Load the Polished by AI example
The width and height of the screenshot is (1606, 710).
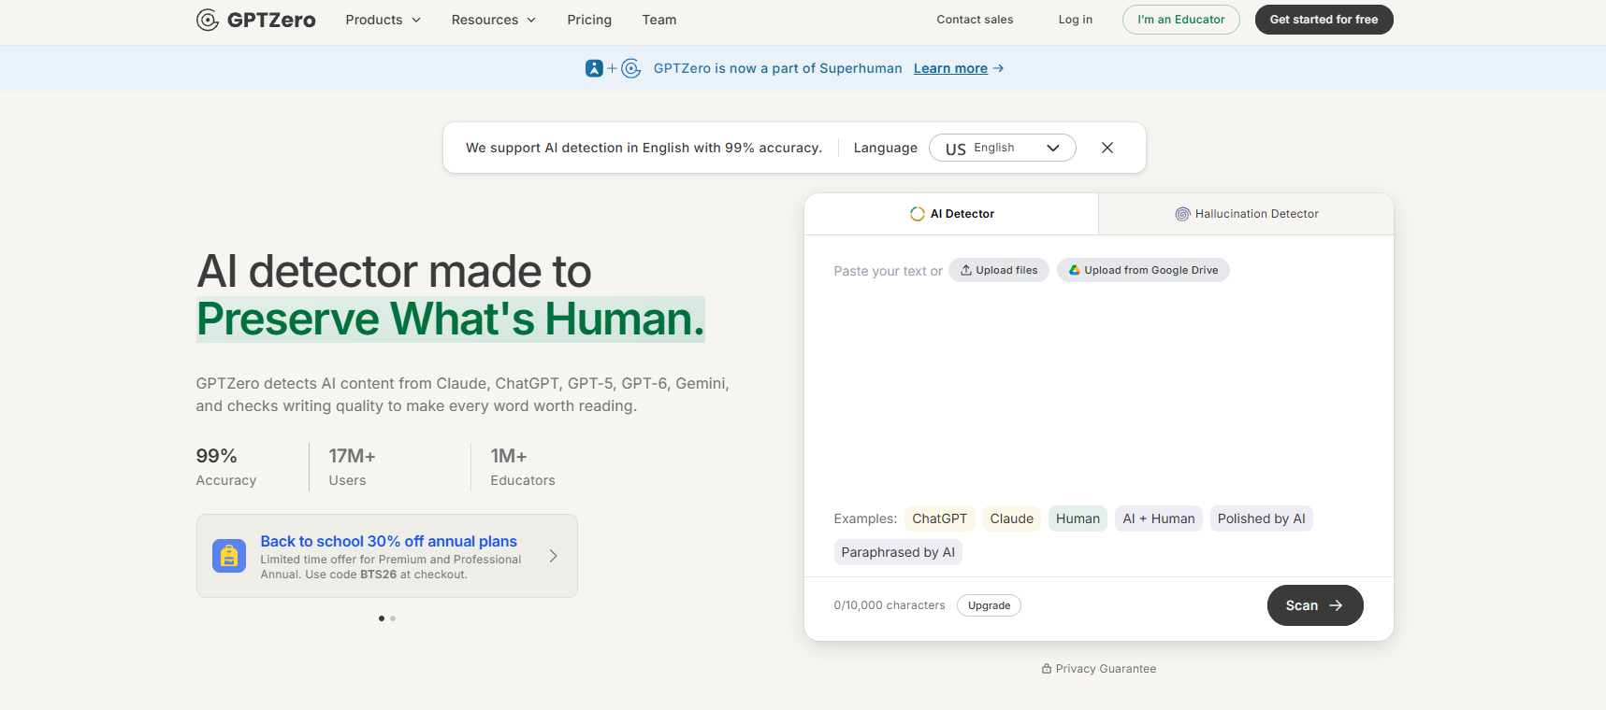[x=1262, y=518]
